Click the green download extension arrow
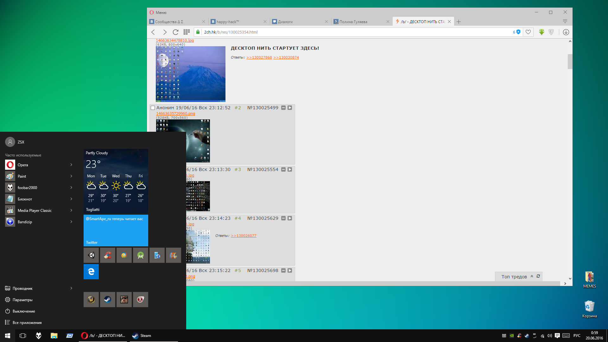The height and width of the screenshot is (342, 608). pyautogui.click(x=541, y=32)
